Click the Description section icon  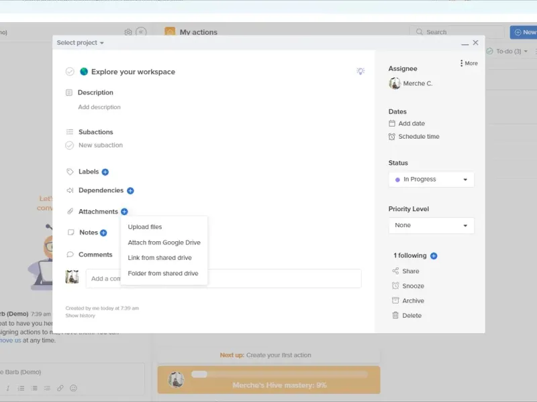click(x=69, y=92)
